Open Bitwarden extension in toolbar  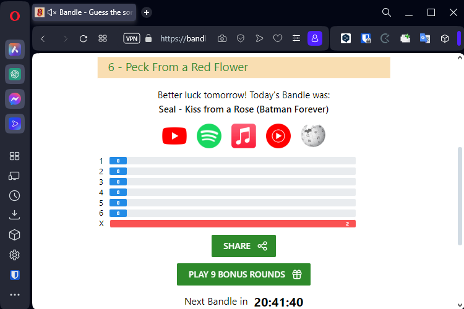click(x=366, y=38)
